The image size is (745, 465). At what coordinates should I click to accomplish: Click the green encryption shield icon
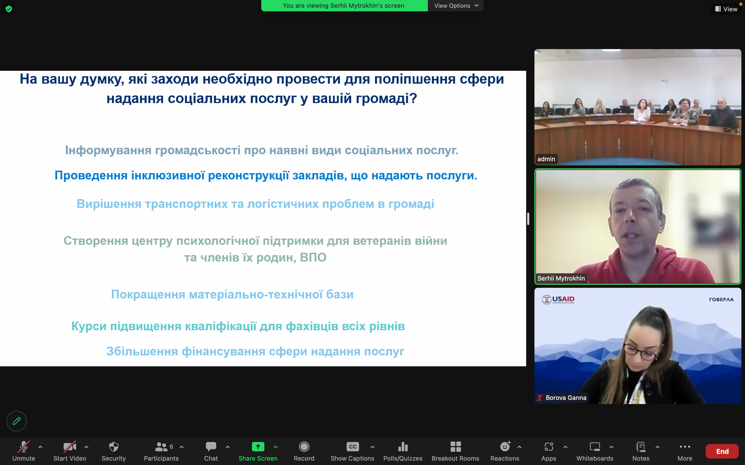pyautogui.click(x=9, y=9)
